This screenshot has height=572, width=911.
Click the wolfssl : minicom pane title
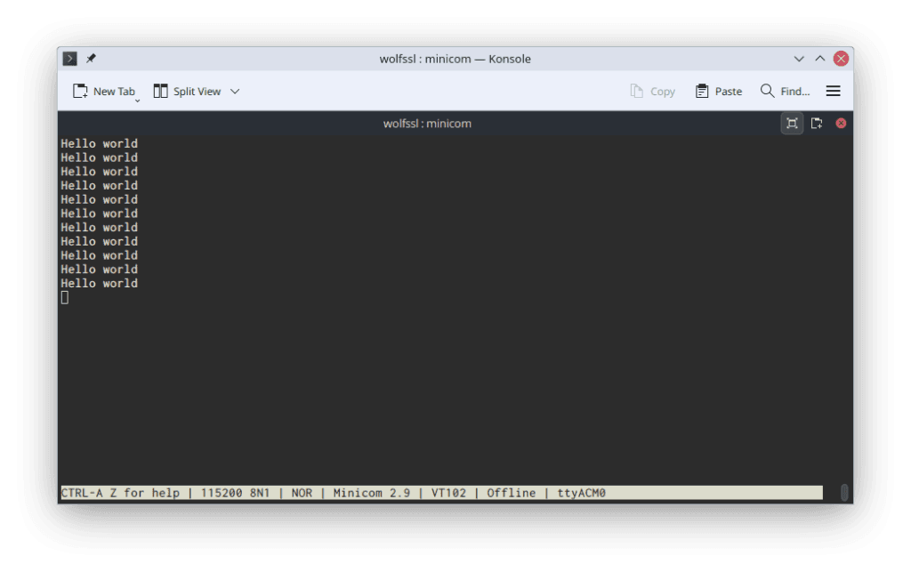point(427,123)
